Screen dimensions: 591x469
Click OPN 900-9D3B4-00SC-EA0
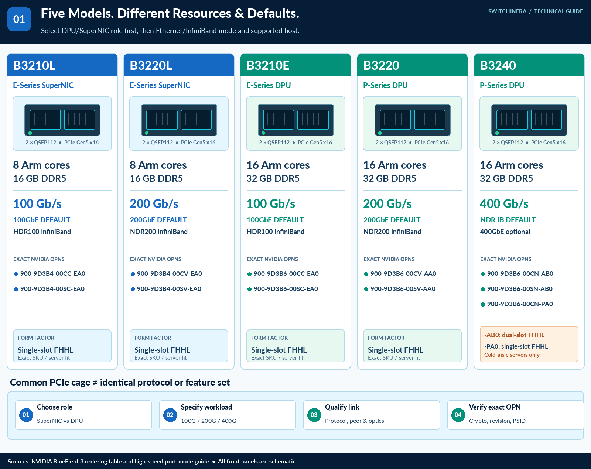(52, 289)
